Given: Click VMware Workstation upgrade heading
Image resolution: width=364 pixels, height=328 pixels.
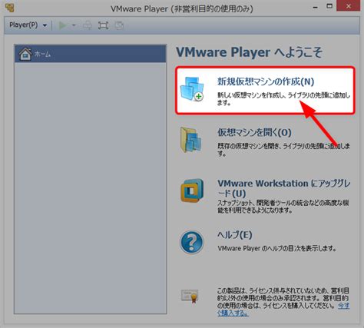Looking at the screenshot, I should [283, 188].
